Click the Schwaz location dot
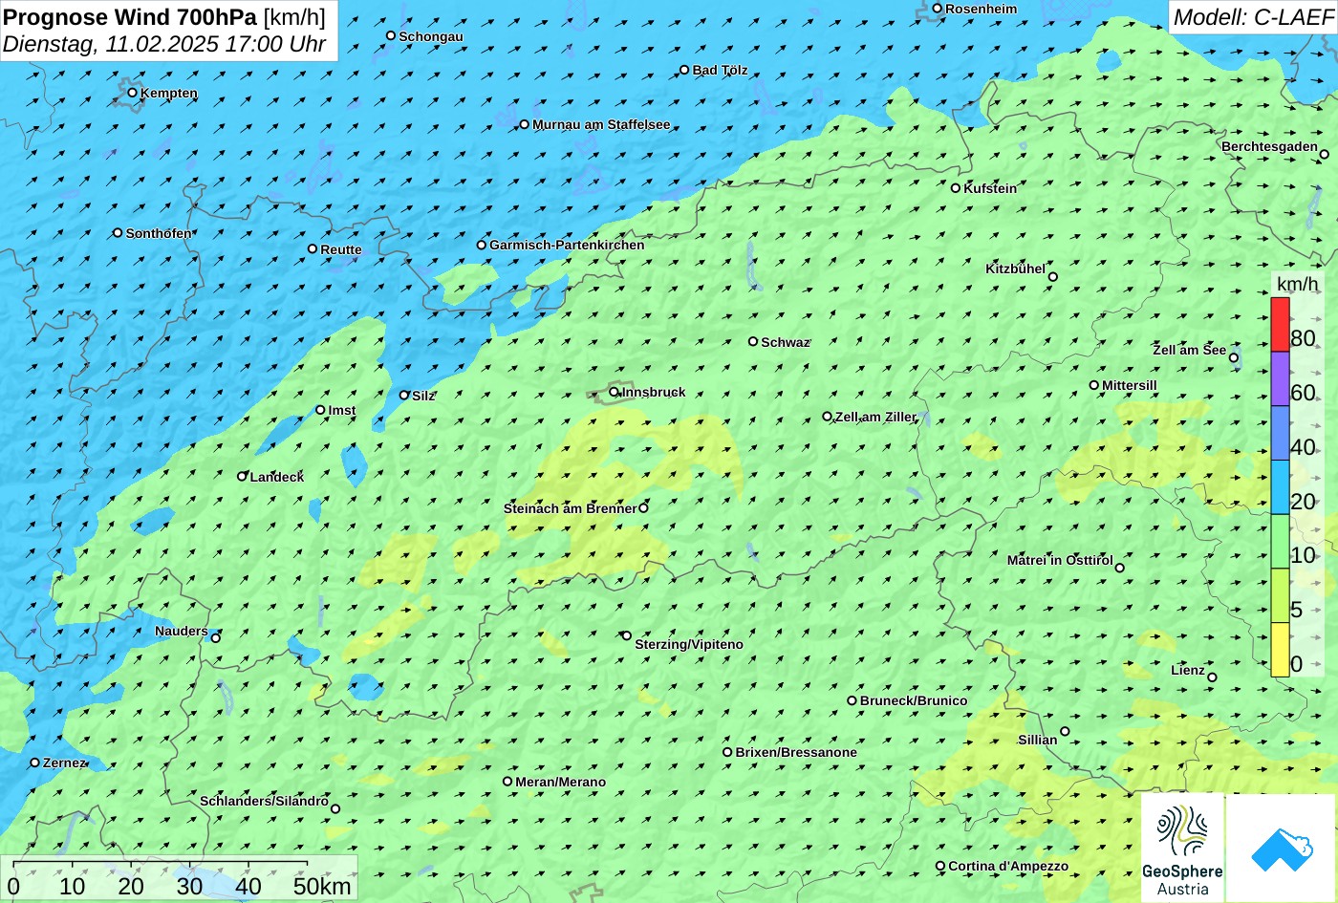The image size is (1338, 903). point(753,341)
